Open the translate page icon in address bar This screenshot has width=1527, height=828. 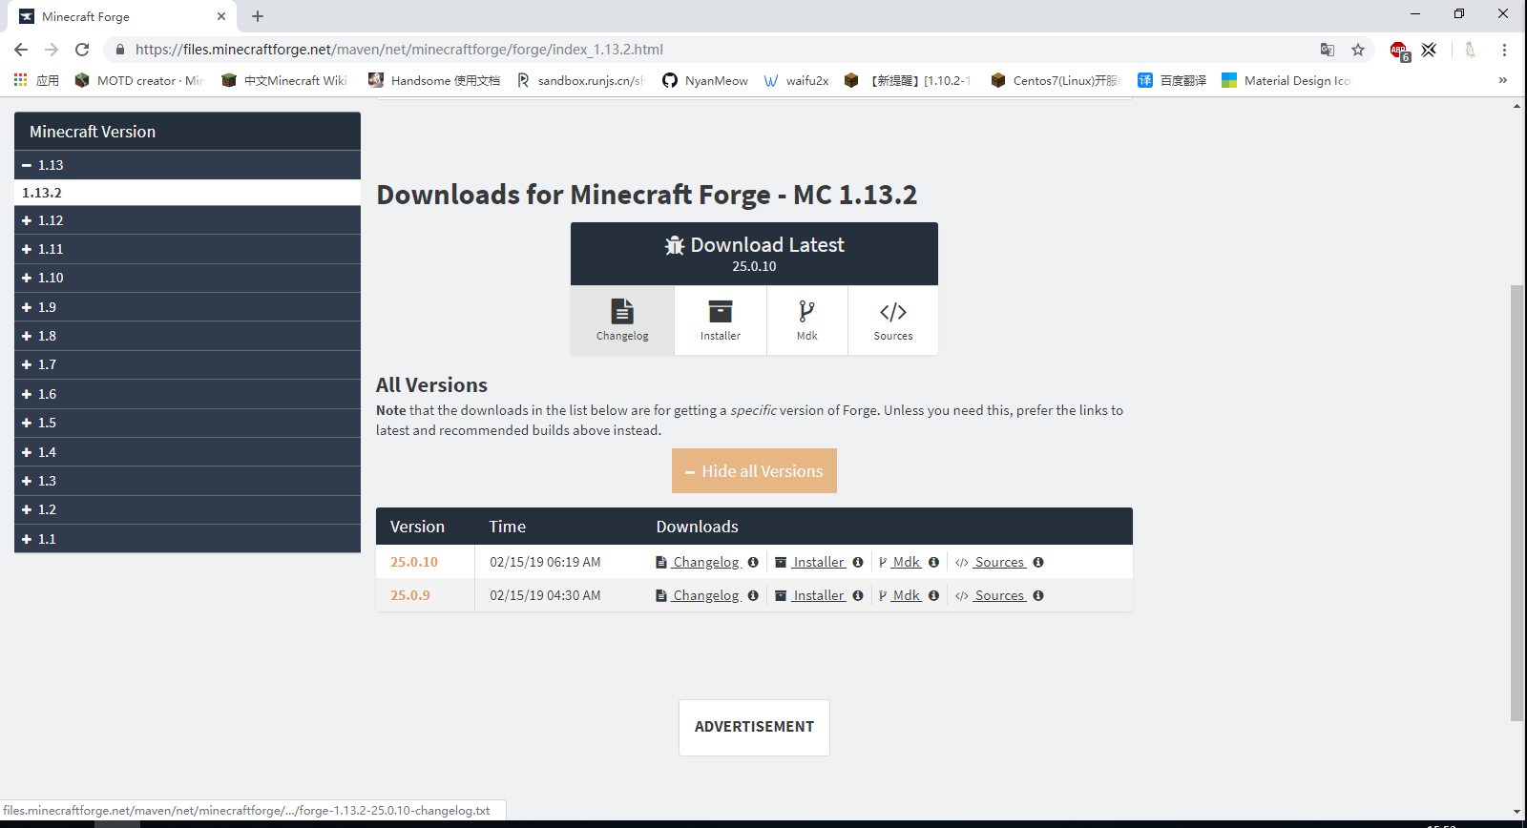pyautogui.click(x=1328, y=50)
